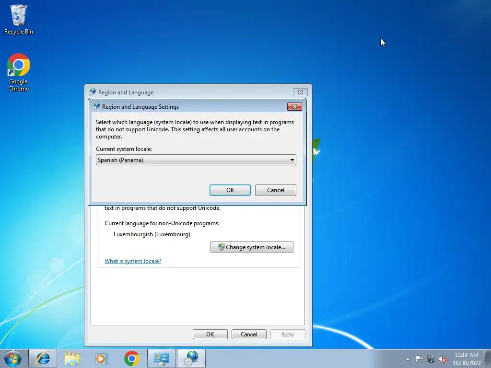Close the Region and Language background window
The height and width of the screenshot is (368, 491).
(x=300, y=92)
